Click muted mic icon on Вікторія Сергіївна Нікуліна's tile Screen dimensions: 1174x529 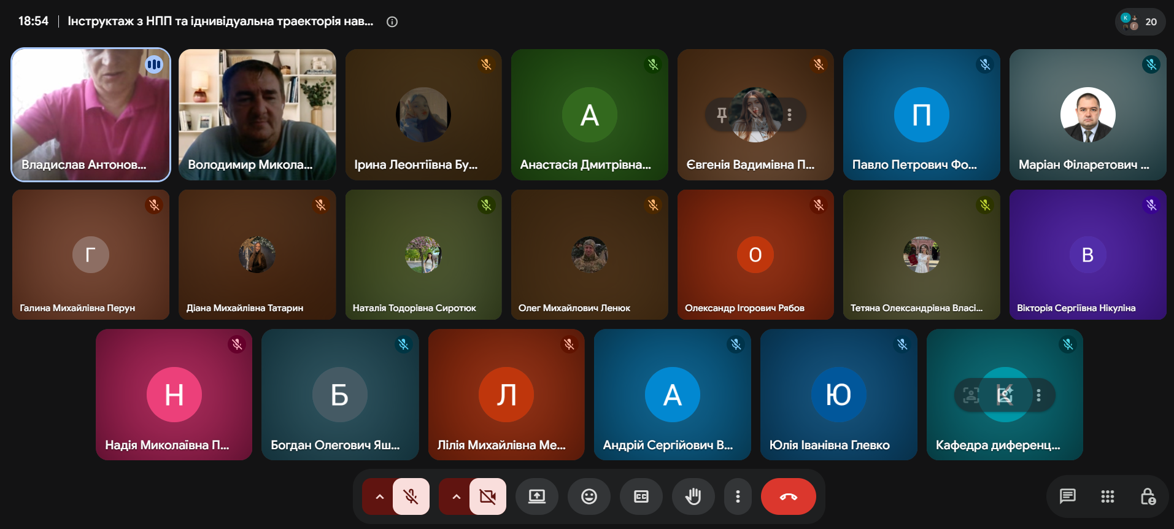pos(1151,205)
